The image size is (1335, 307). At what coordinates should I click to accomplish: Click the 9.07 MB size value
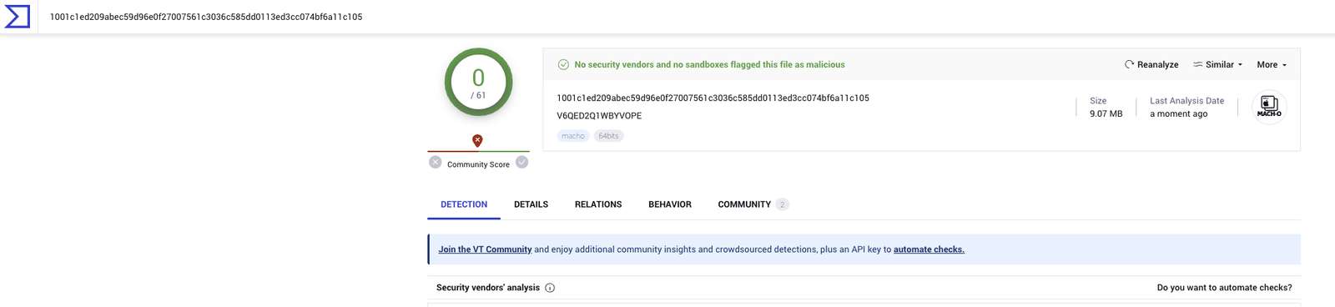click(x=1106, y=113)
